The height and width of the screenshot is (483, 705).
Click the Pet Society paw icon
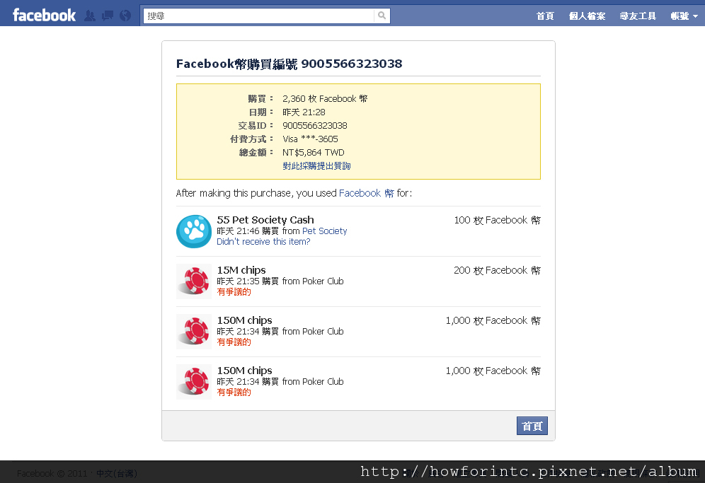point(194,231)
